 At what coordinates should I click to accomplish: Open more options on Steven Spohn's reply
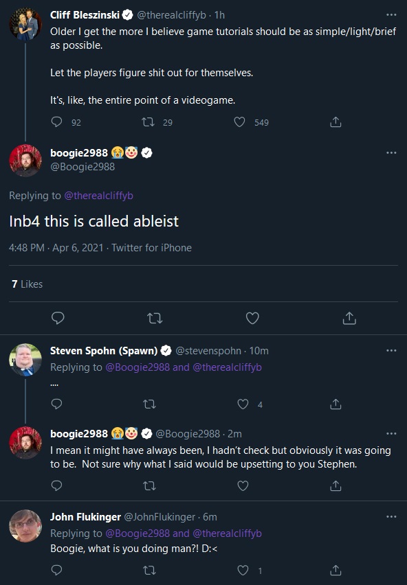[x=390, y=350]
